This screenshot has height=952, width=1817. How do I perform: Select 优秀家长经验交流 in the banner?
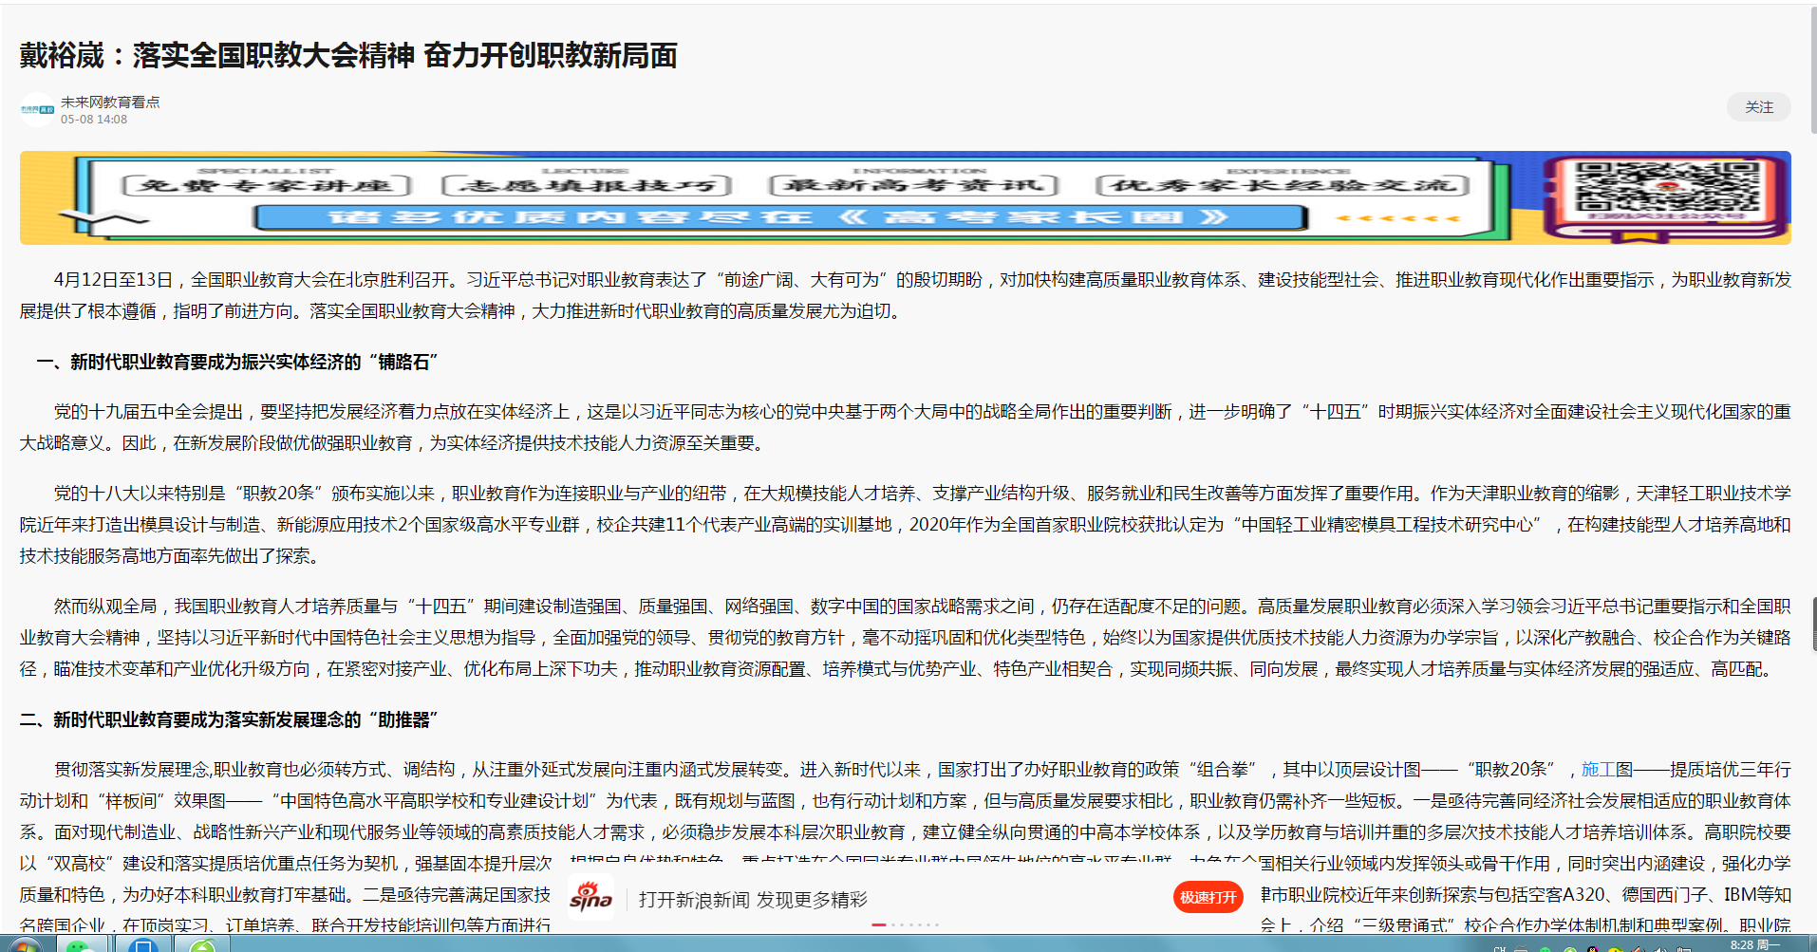[x=1283, y=185]
